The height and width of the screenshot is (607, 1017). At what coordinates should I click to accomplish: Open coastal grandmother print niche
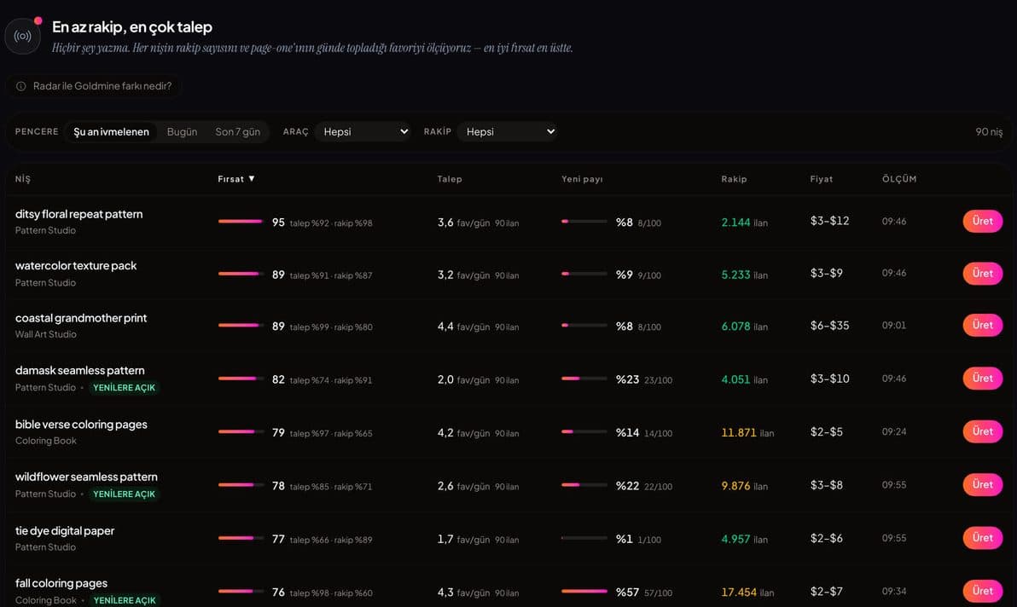[x=81, y=318]
